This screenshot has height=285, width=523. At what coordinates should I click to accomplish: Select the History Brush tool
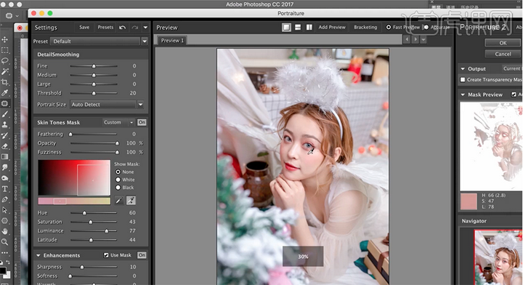[4, 135]
